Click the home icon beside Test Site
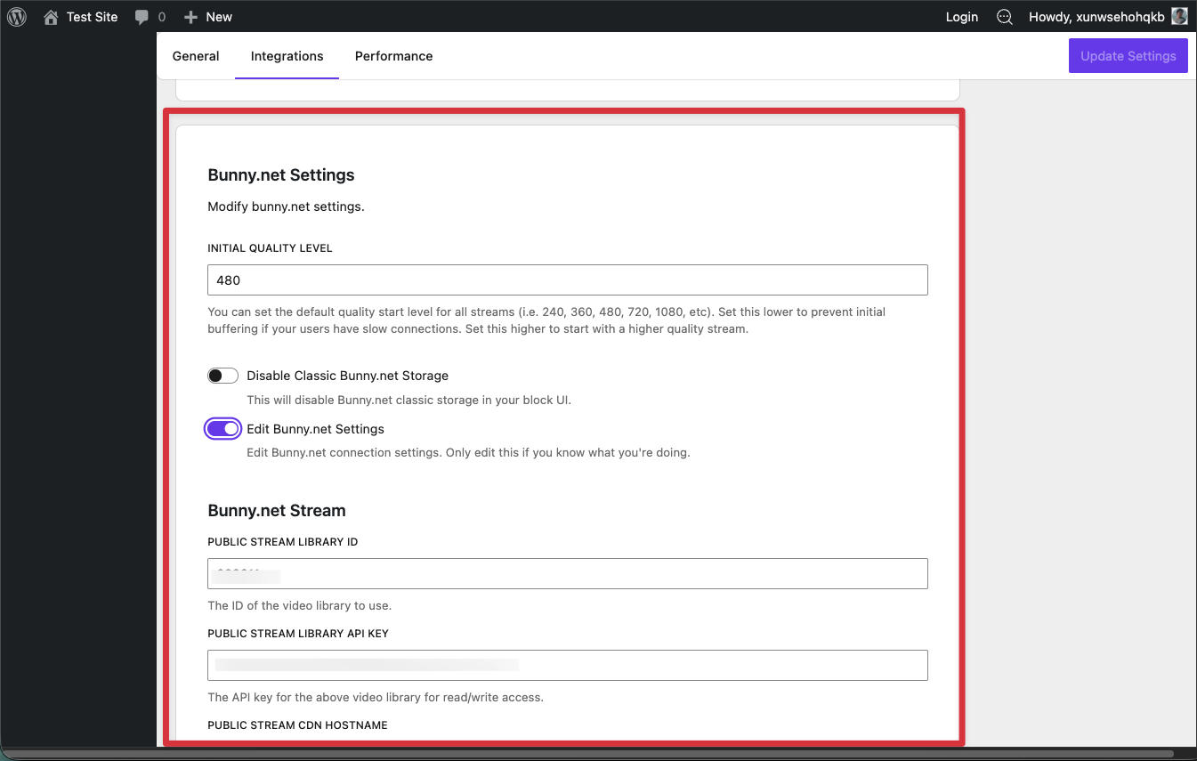 pyautogui.click(x=51, y=17)
